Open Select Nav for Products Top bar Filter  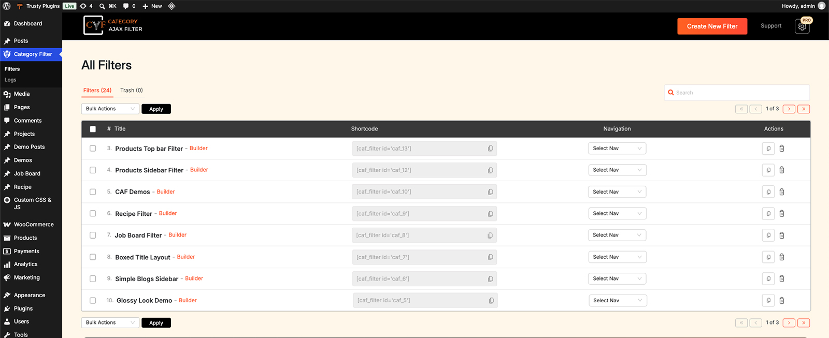click(617, 149)
